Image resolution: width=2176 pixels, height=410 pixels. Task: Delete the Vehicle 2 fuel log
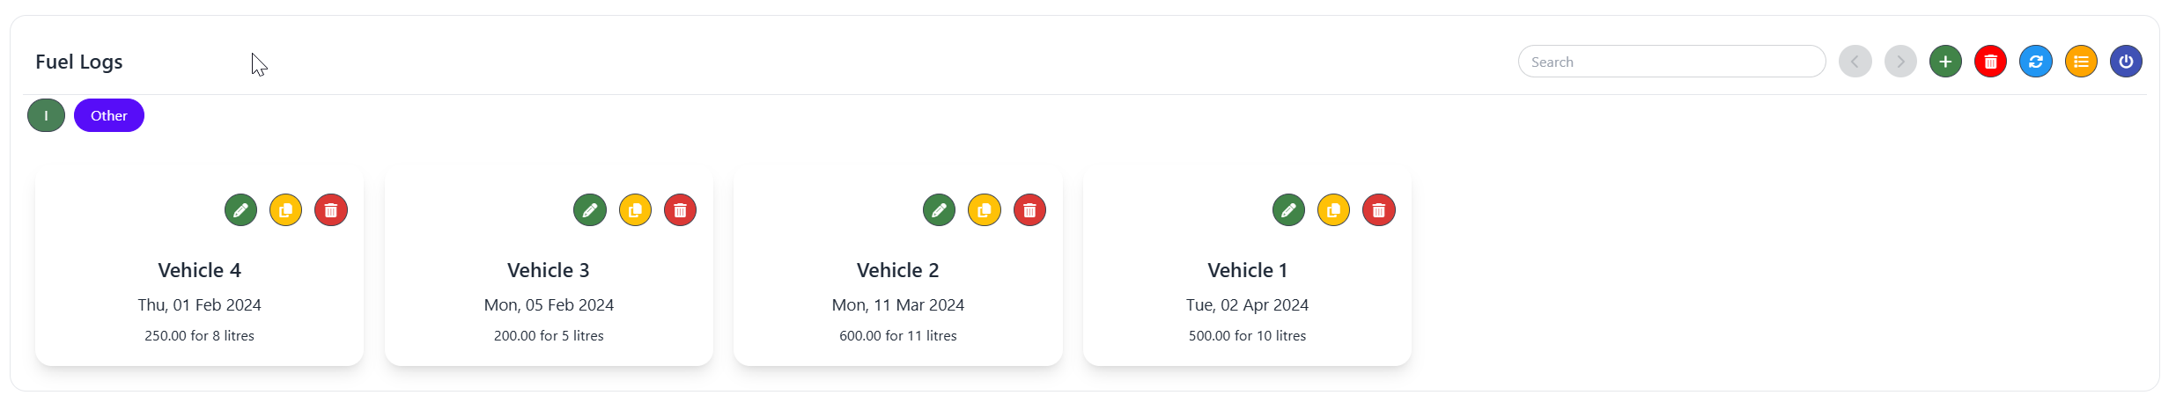click(1029, 210)
